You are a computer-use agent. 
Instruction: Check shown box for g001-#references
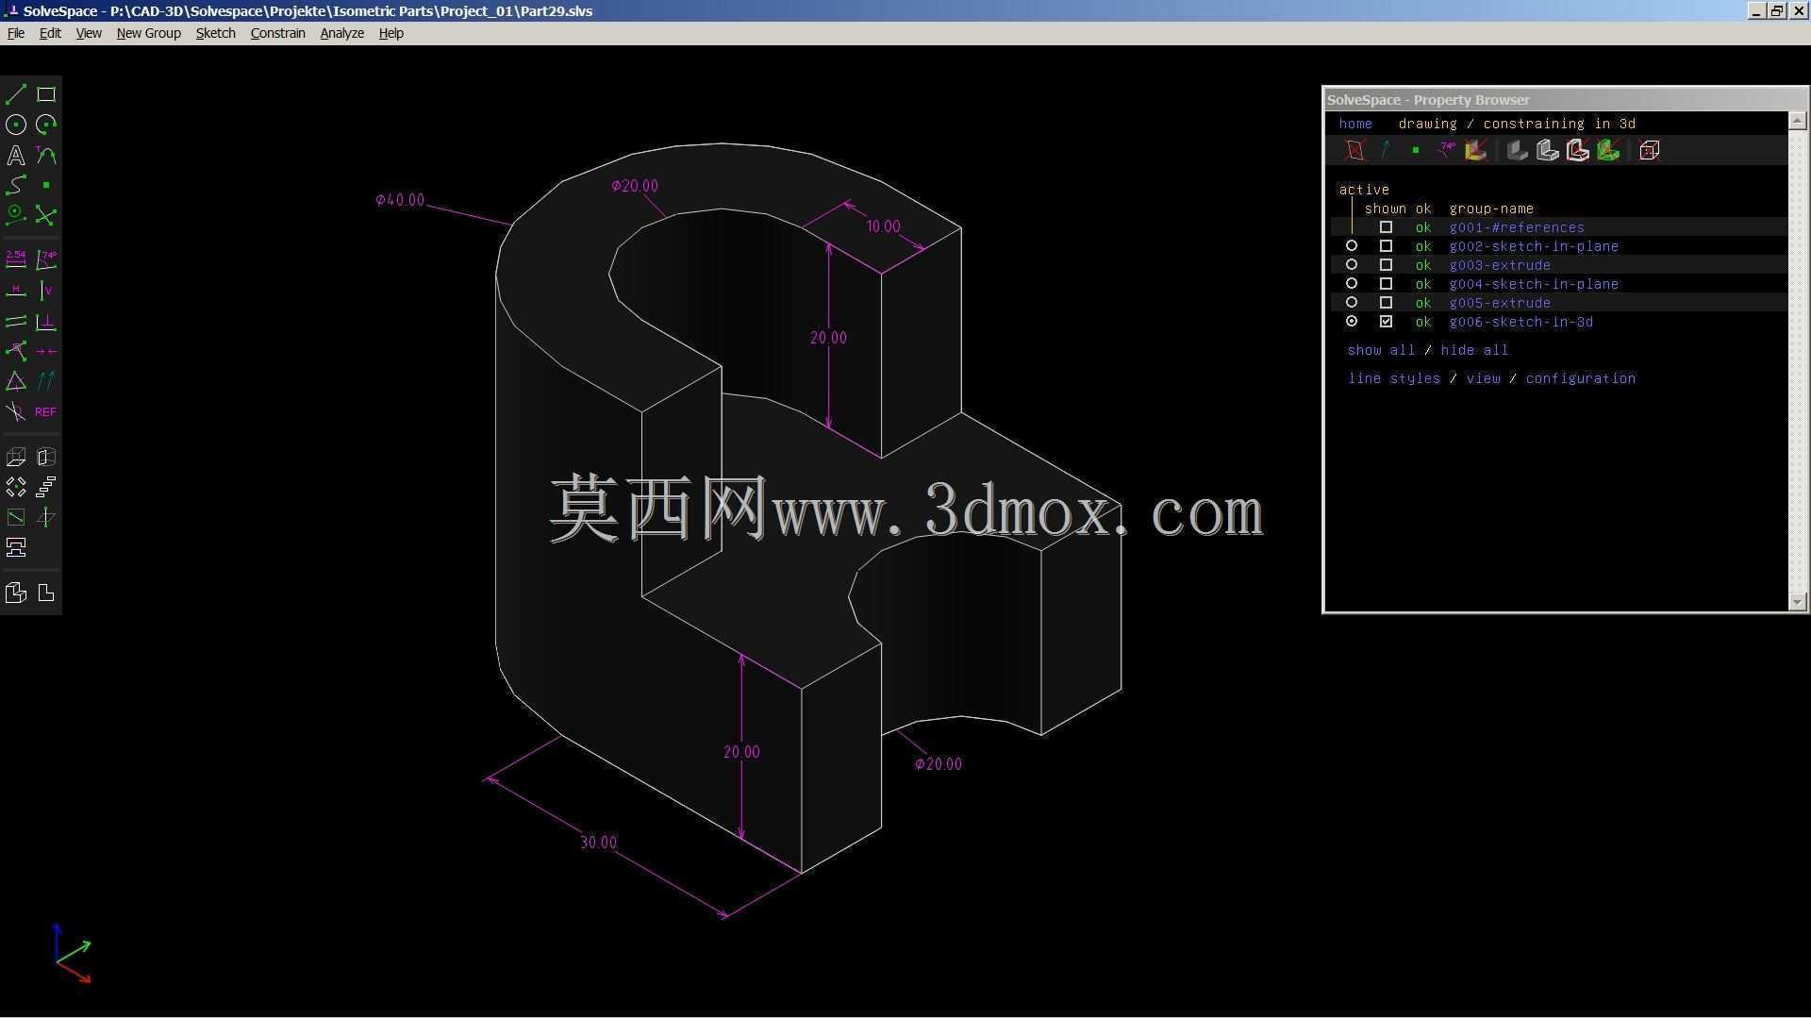(x=1386, y=227)
